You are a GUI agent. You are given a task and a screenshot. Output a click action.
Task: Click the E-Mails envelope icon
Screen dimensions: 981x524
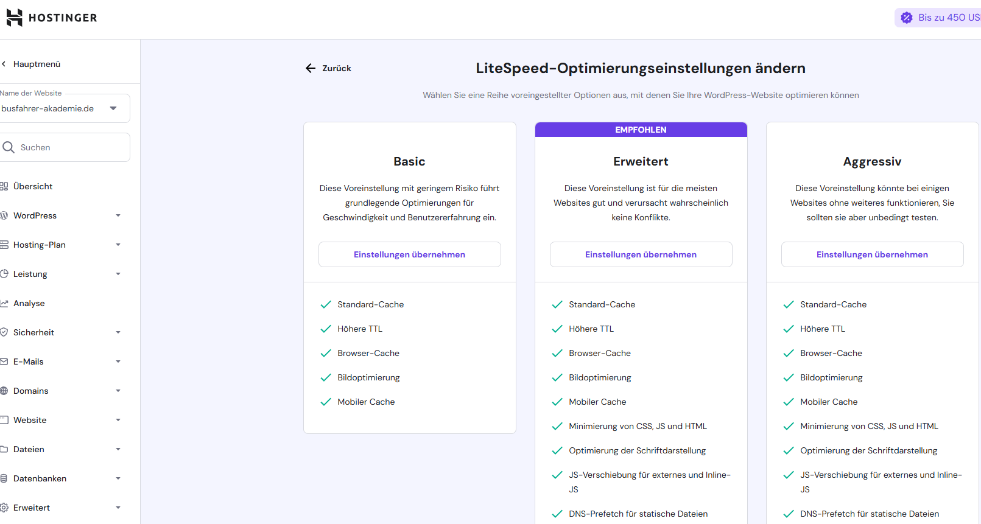pyautogui.click(x=4, y=362)
